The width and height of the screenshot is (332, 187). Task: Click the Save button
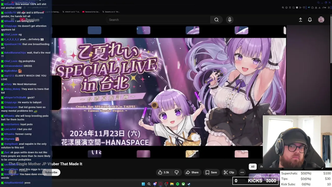point(211,172)
